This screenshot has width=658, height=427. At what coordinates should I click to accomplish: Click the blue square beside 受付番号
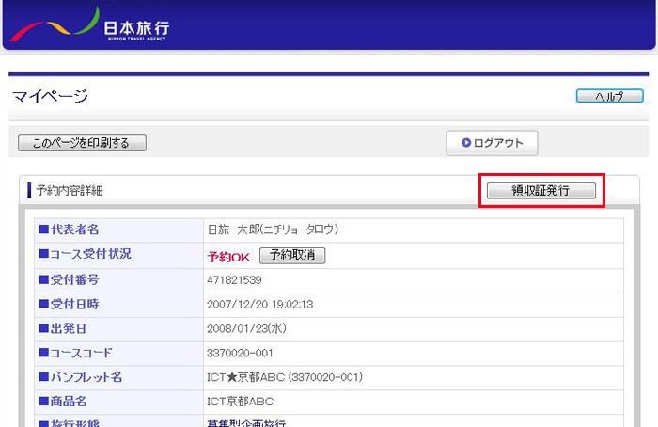41,279
